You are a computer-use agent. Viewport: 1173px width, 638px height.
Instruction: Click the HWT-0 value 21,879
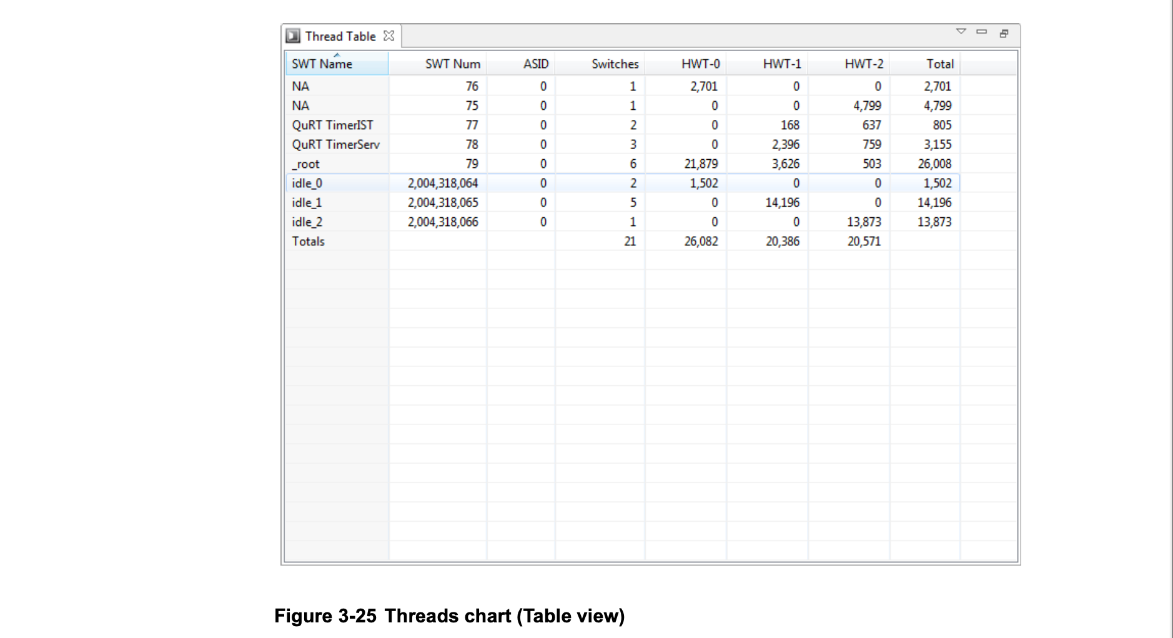(x=701, y=164)
